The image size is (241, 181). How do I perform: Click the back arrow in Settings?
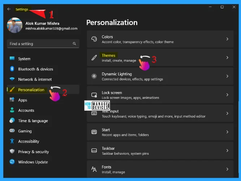tap(9, 9)
